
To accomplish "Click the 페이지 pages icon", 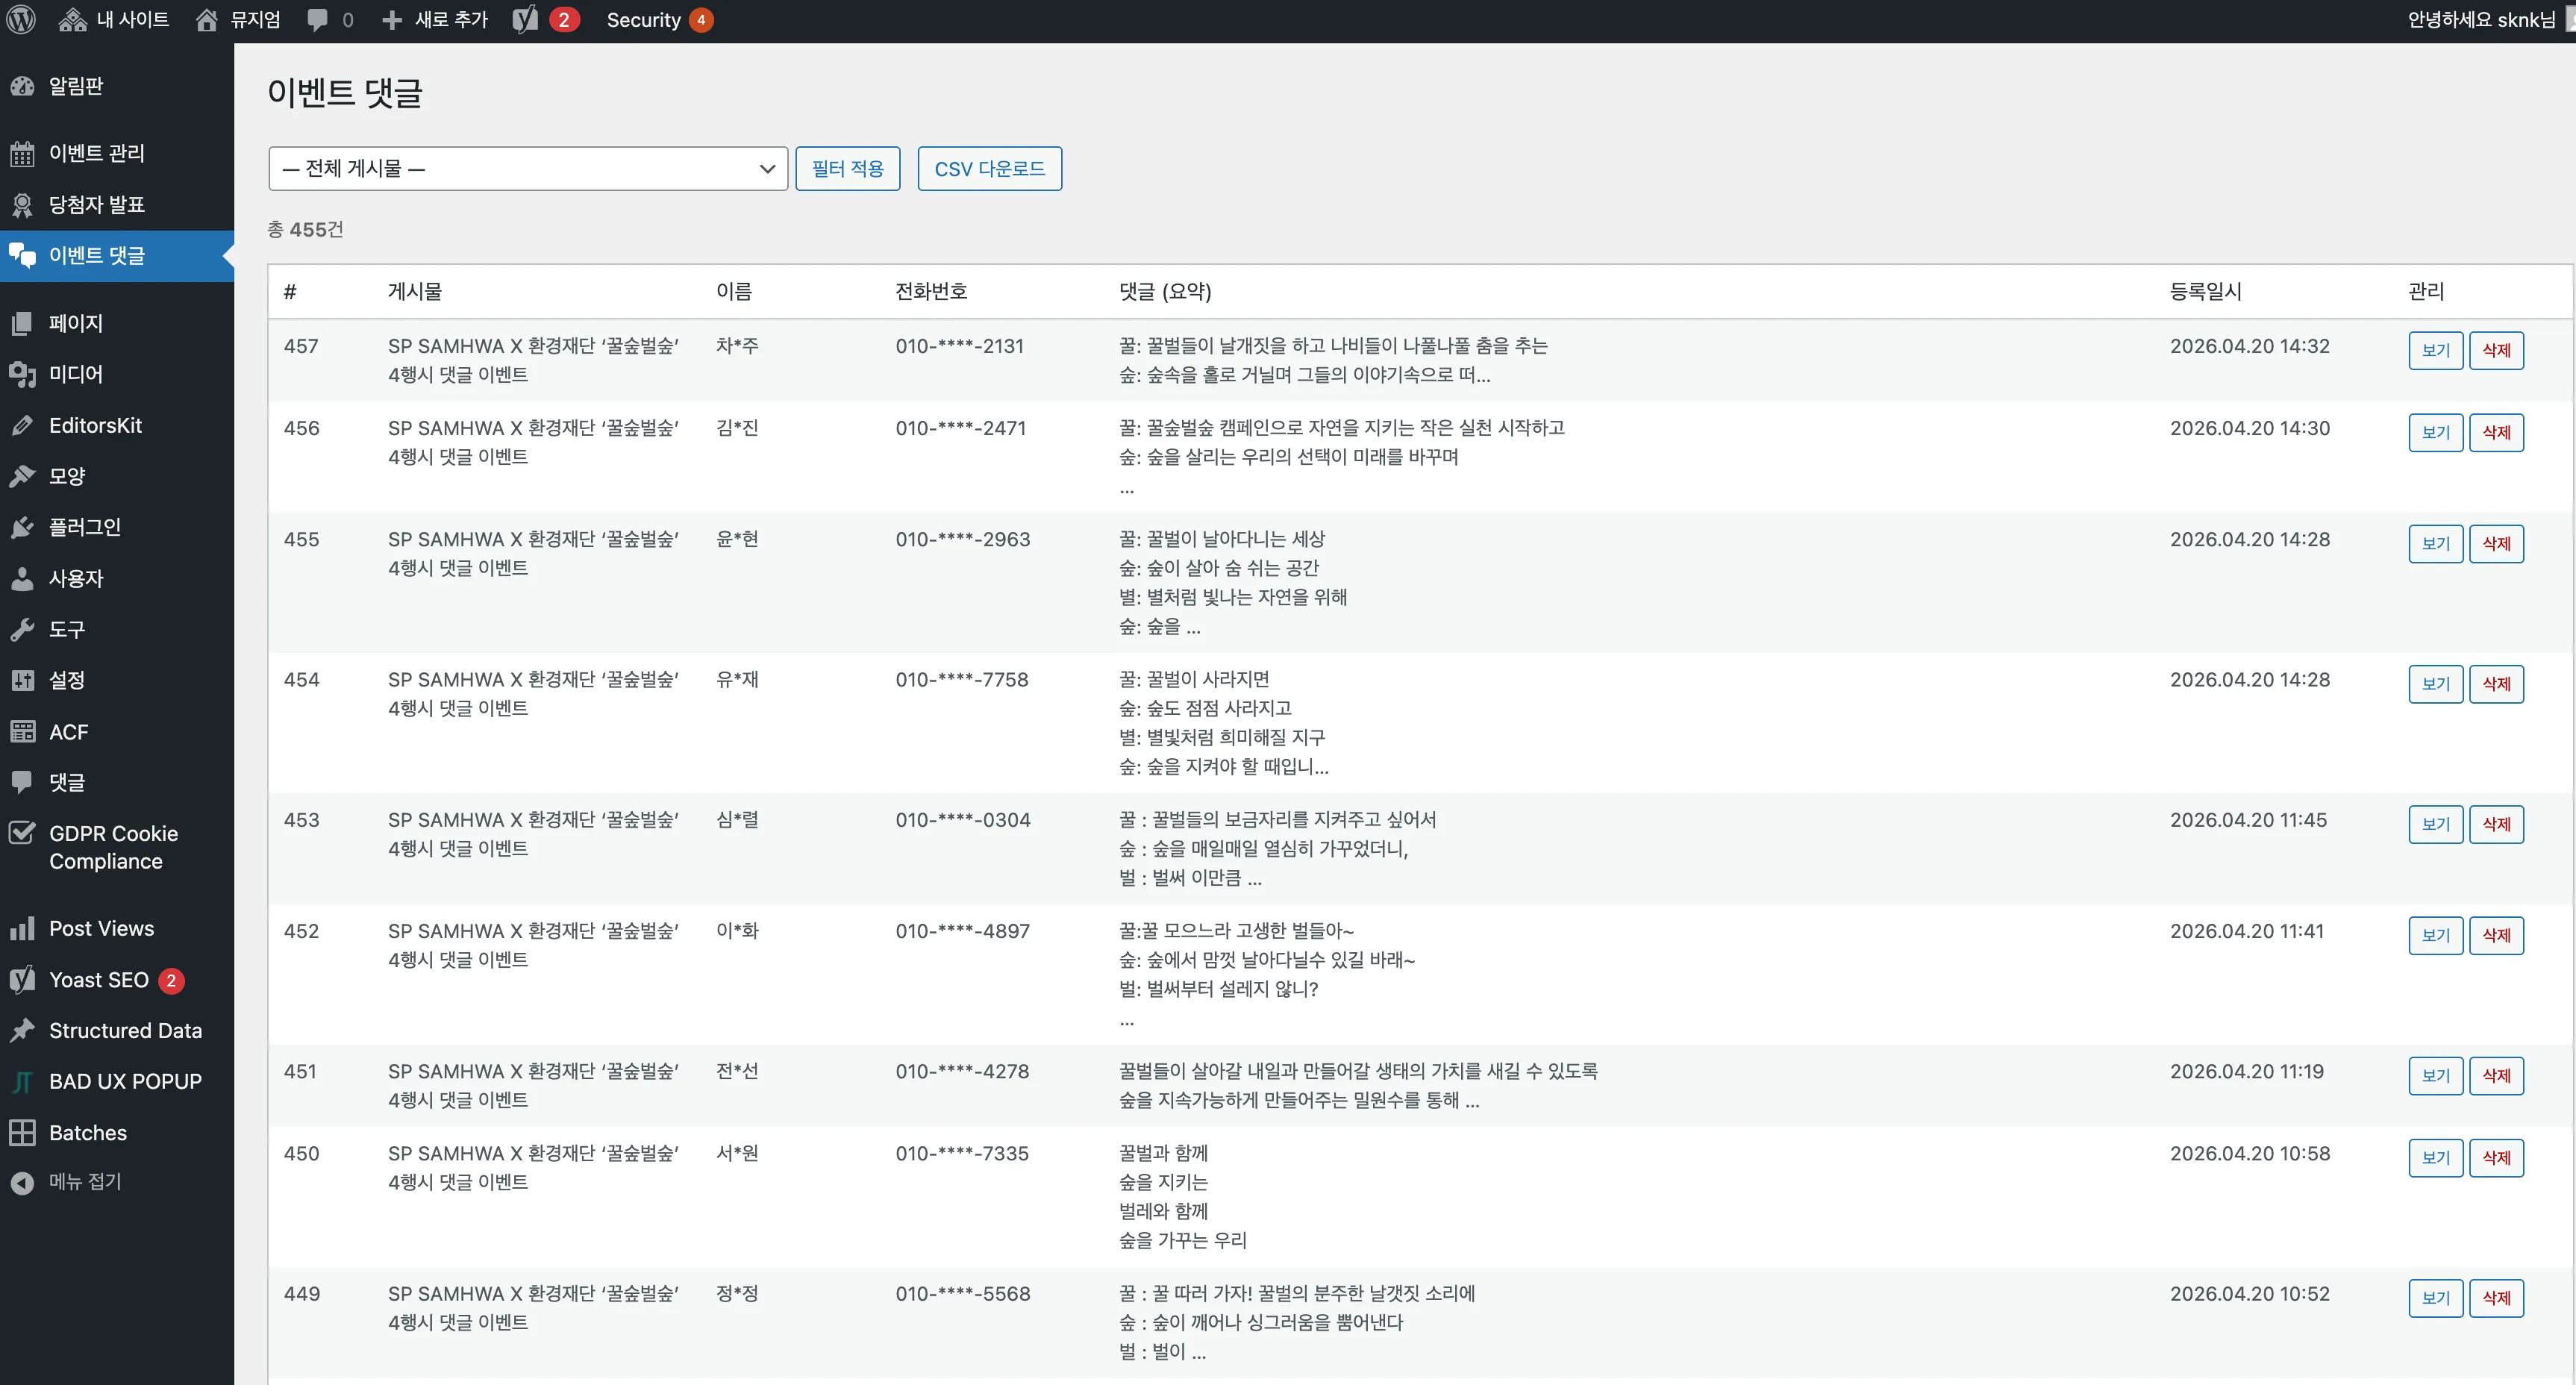I will tap(22, 323).
